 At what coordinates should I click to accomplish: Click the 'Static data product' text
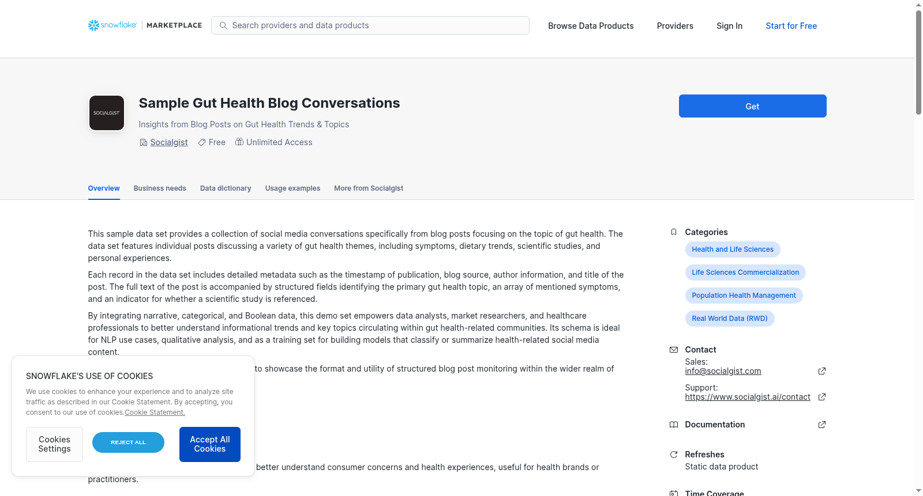(721, 467)
